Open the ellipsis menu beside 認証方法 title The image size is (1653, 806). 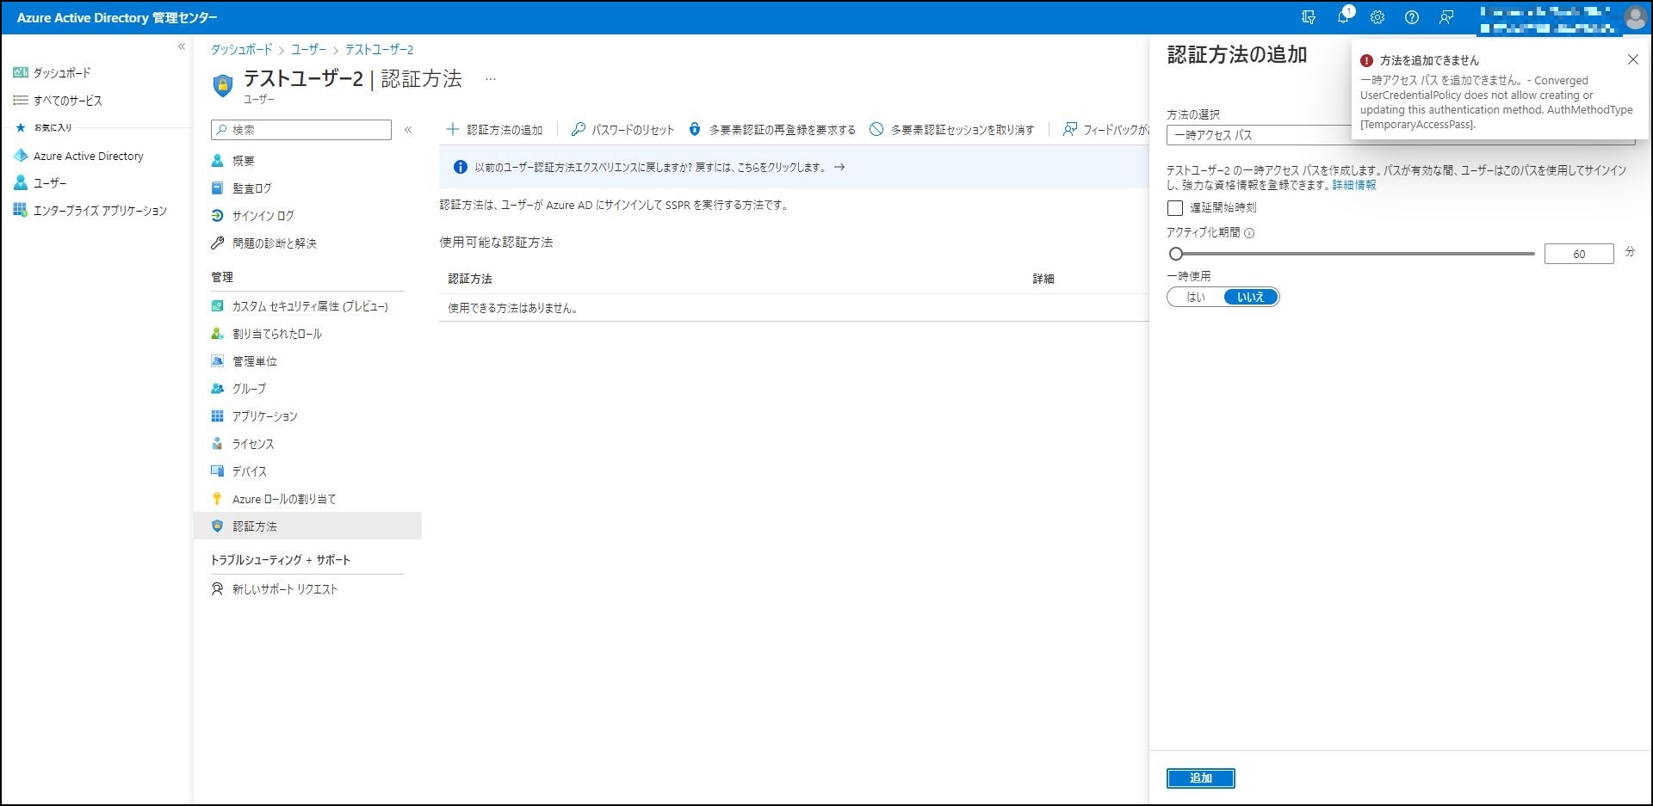coord(491,79)
